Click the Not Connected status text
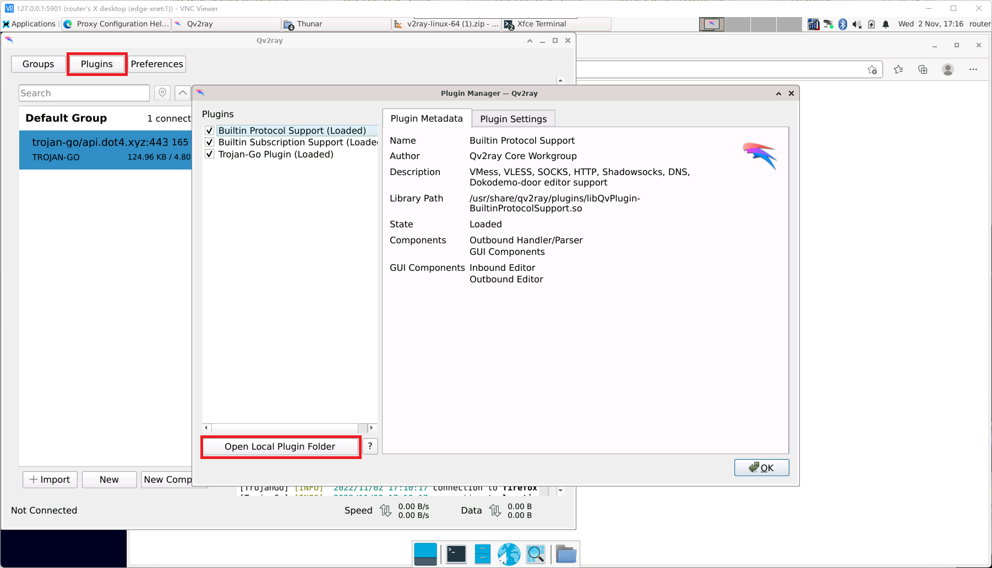992x568 pixels. click(x=44, y=510)
